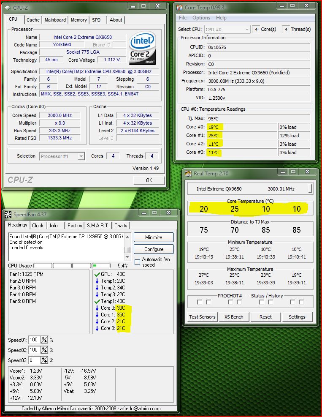The height and width of the screenshot is (417, 322).
Task: Click the blue arrow beside Core 3
Action: 97,328
